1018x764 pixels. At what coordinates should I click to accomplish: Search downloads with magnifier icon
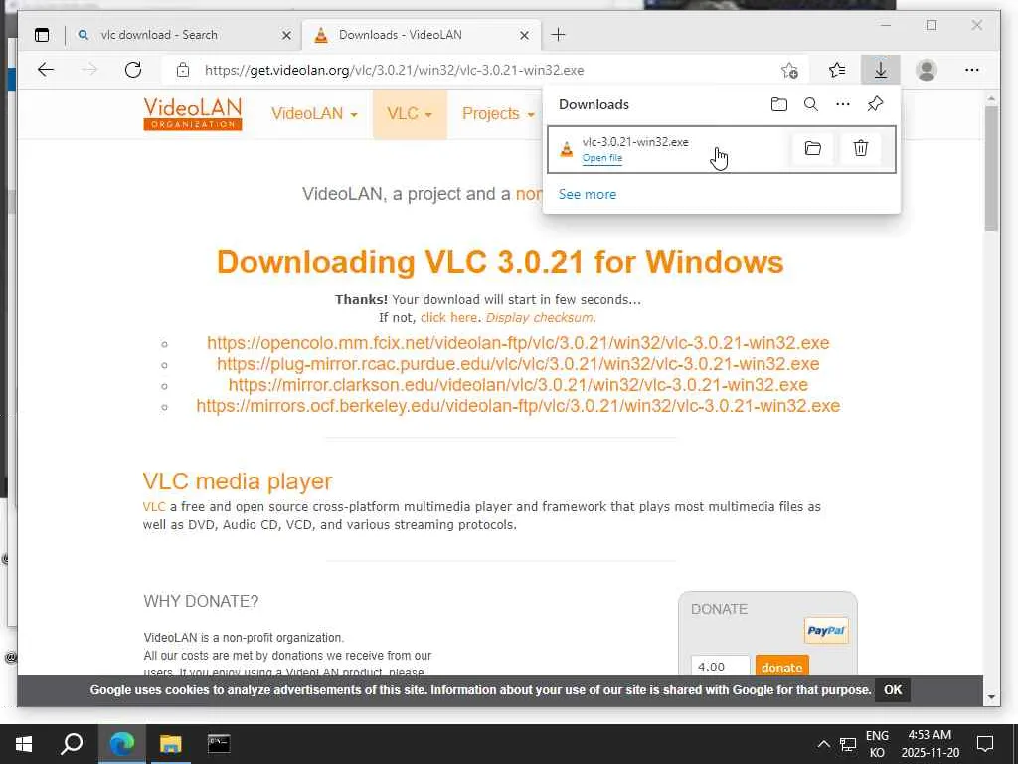pos(811,104)
